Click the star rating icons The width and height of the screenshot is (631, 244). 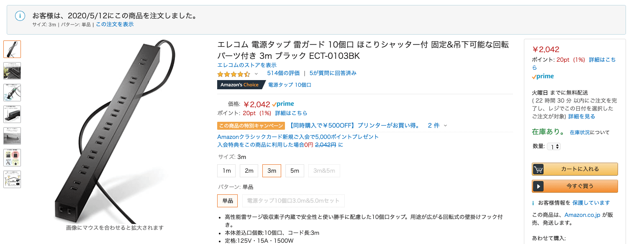233,74
